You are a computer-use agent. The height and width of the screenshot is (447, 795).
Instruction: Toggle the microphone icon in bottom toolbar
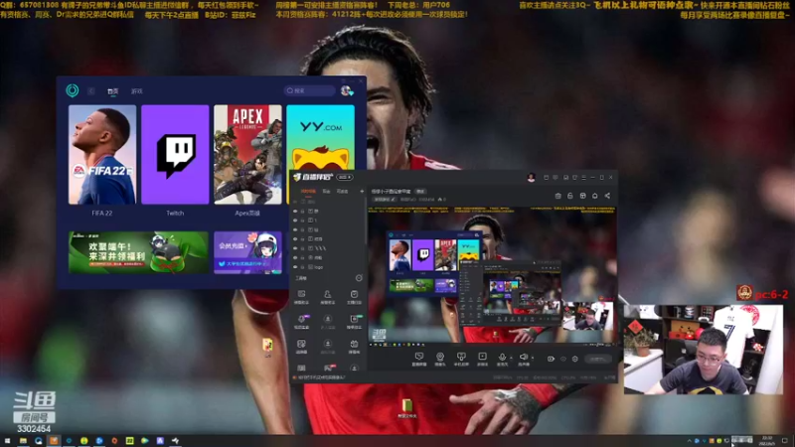click(502, 359)
